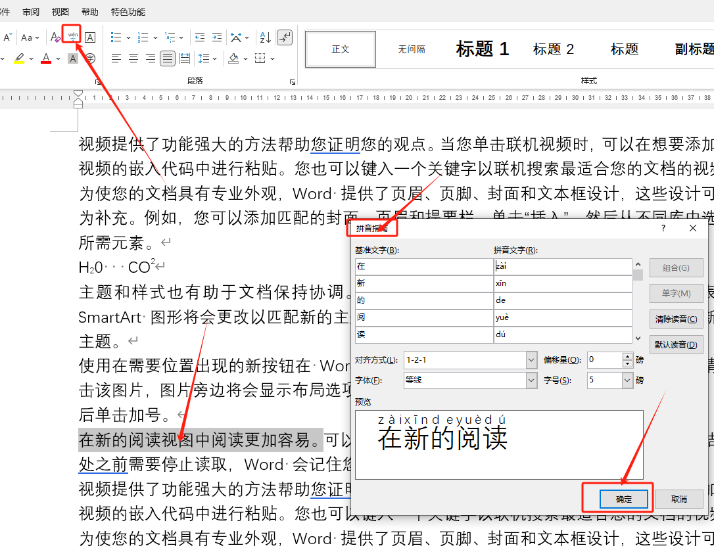714x552 pixels.
Task: Enable justify alignment in the ribbon
Action: click(168, 58)
